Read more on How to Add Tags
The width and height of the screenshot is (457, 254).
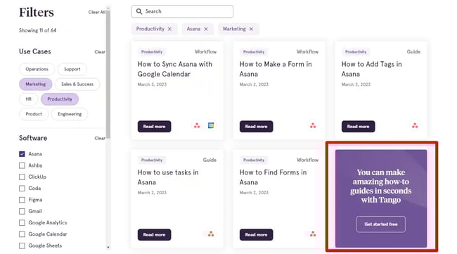coord(358,127)
